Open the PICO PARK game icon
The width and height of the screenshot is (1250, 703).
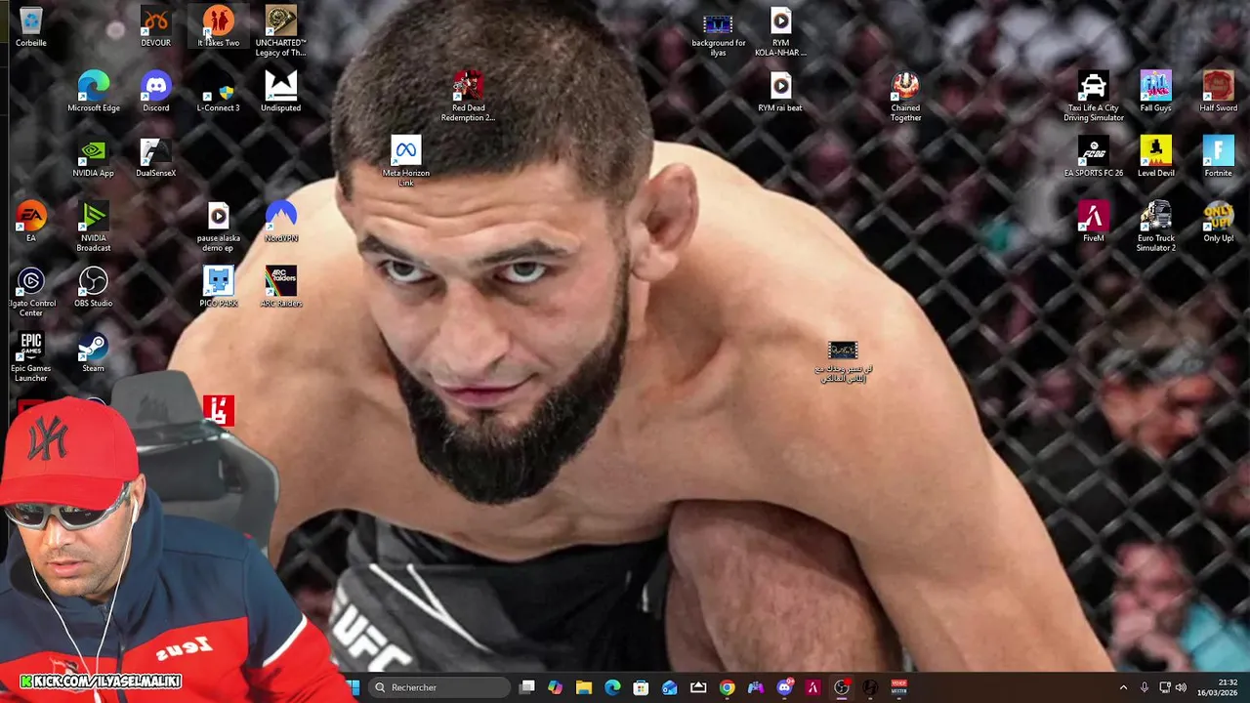click(x=218, y=287)
